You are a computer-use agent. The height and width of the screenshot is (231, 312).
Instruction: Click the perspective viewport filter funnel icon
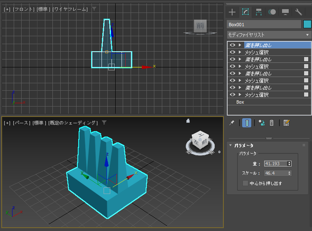104,122
